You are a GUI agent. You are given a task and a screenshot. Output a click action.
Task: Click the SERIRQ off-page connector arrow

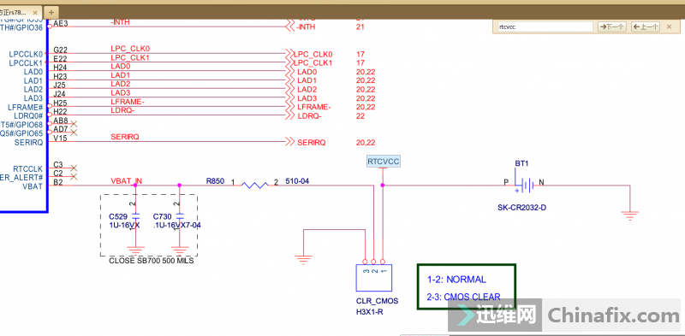[x=289, y=142]
